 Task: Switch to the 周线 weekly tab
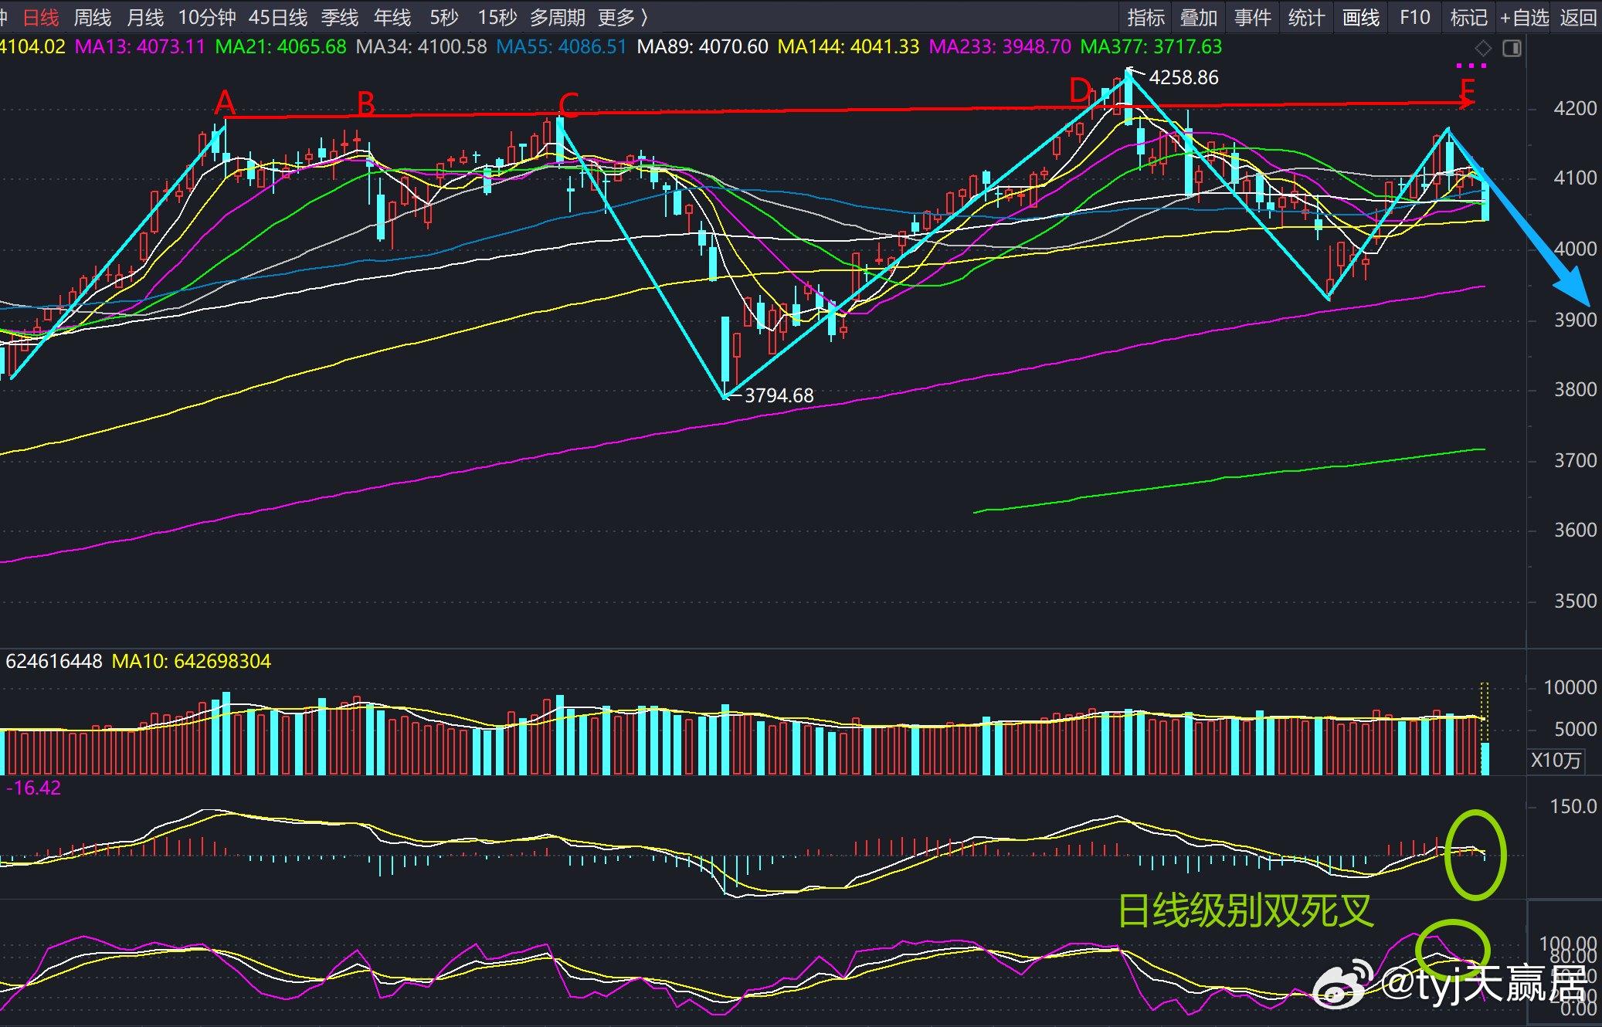click(93, 18)
